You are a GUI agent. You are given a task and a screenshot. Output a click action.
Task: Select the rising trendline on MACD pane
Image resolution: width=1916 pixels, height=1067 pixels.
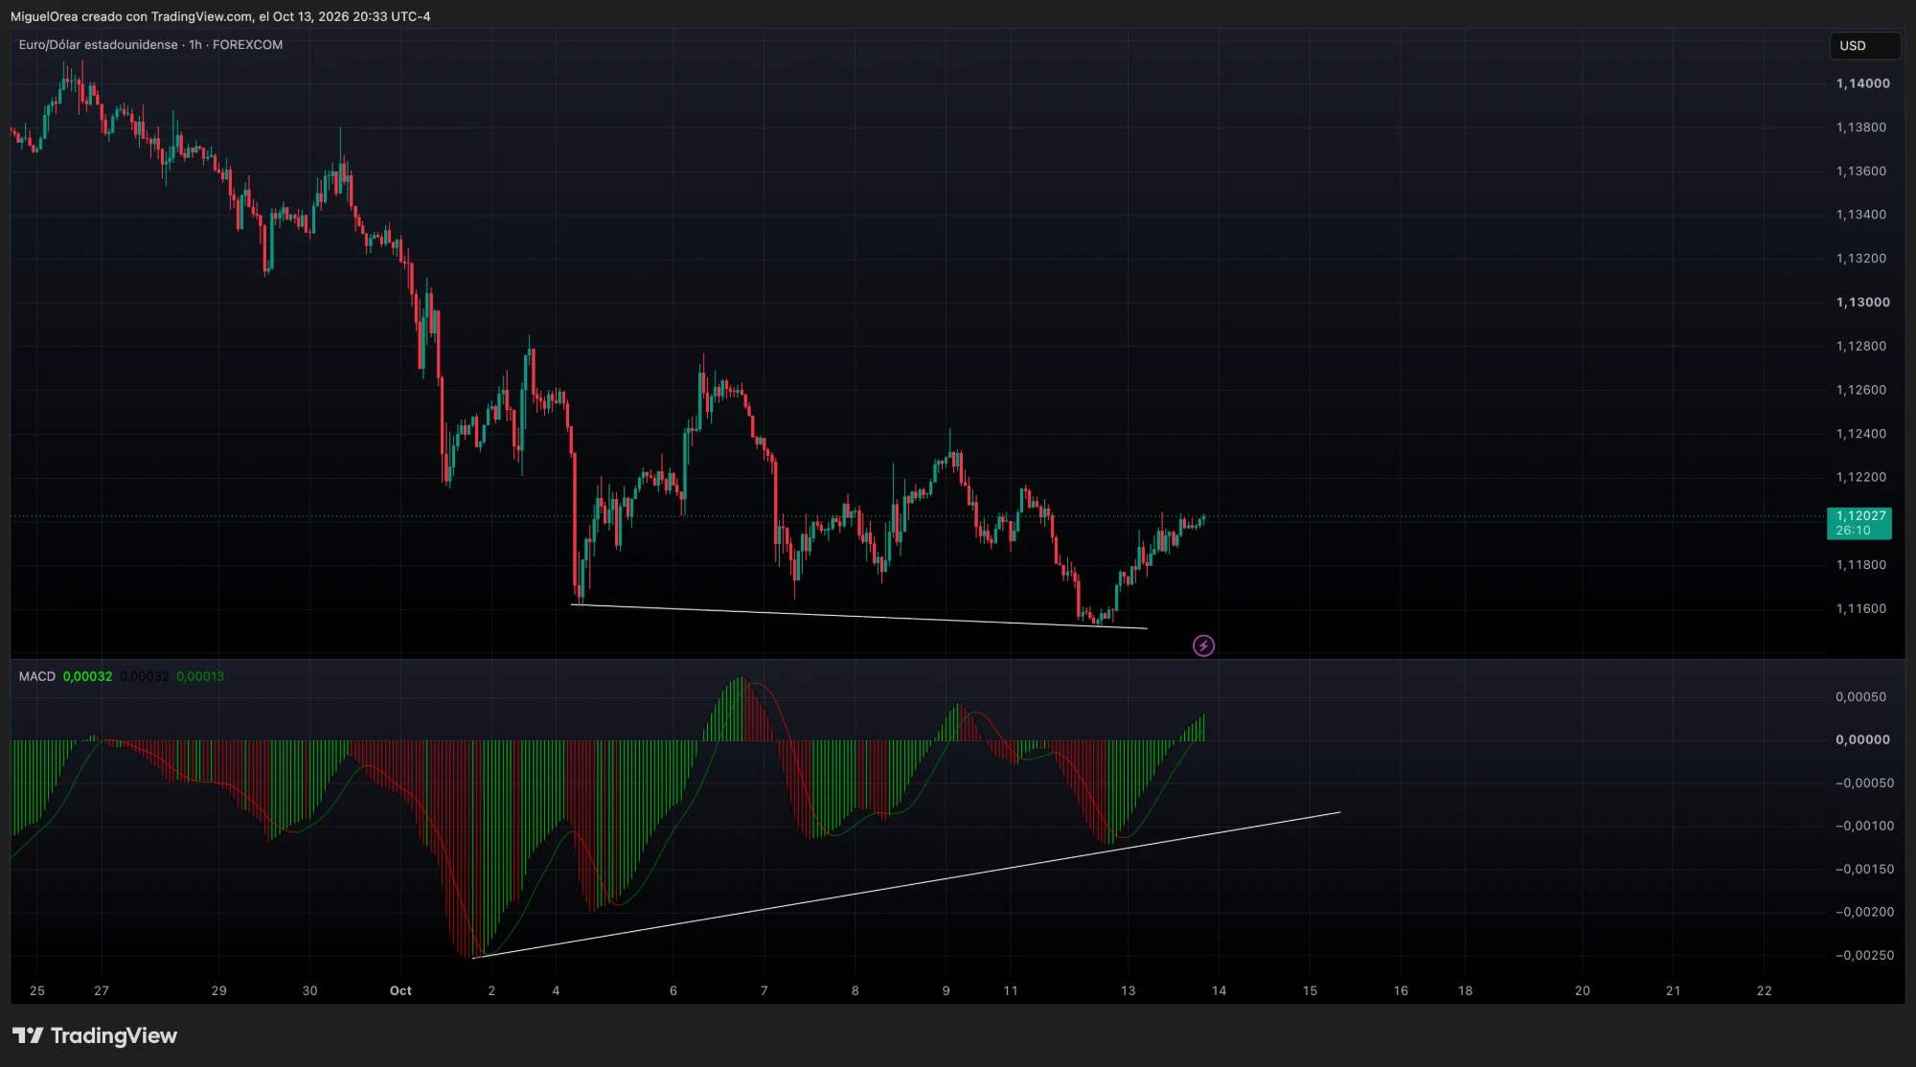[x=906, y=885]
